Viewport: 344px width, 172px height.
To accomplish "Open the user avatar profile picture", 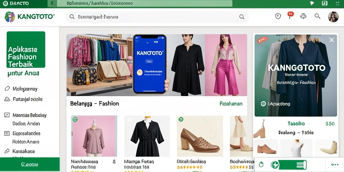I will [x=333, y=17].
